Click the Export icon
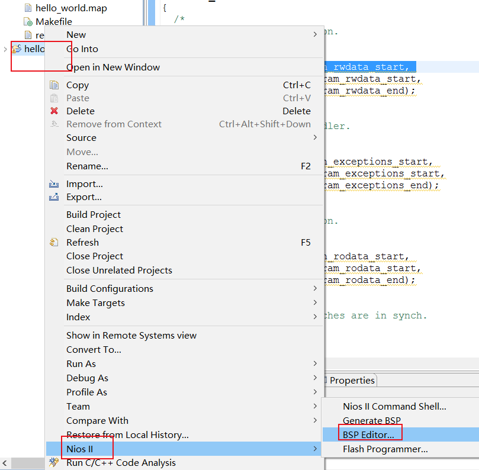The image size is (479, 470). click(54, 197)
